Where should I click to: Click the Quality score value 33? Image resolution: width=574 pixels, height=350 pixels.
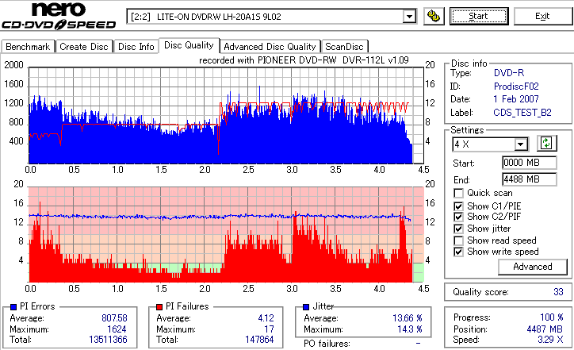point(558,292)
